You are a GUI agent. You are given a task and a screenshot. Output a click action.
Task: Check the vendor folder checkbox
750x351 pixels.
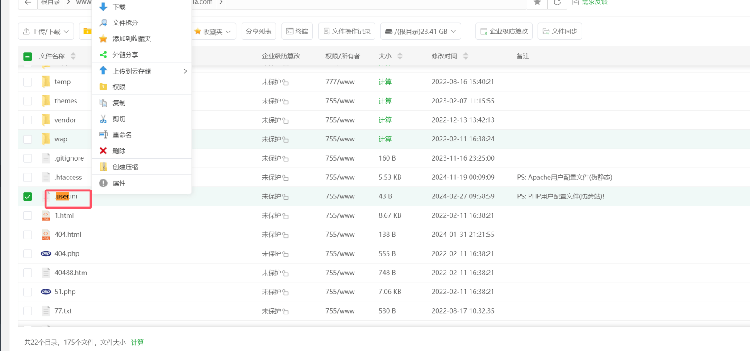pyautogui.click(x=28, y=120)
